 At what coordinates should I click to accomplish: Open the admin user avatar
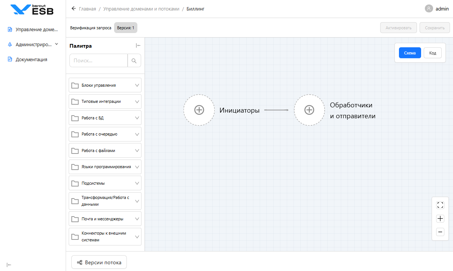pyautogui.click(x=429, y=9)
